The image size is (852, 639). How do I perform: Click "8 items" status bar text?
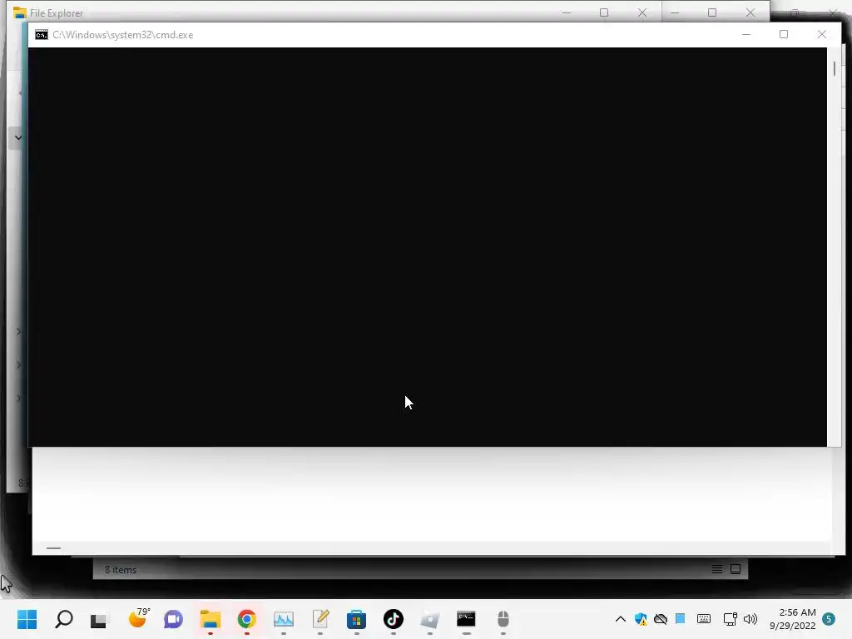[x=121, y=569]
